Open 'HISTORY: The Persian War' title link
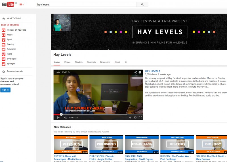 [175, 158]
